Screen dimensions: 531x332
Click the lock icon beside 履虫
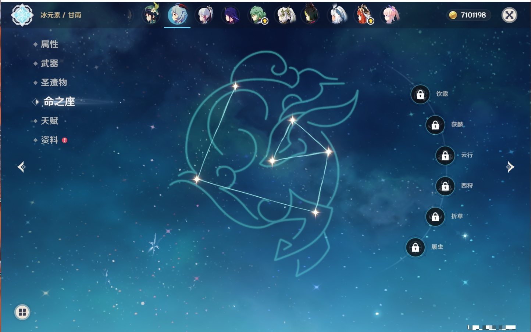[x=416, y=248]
